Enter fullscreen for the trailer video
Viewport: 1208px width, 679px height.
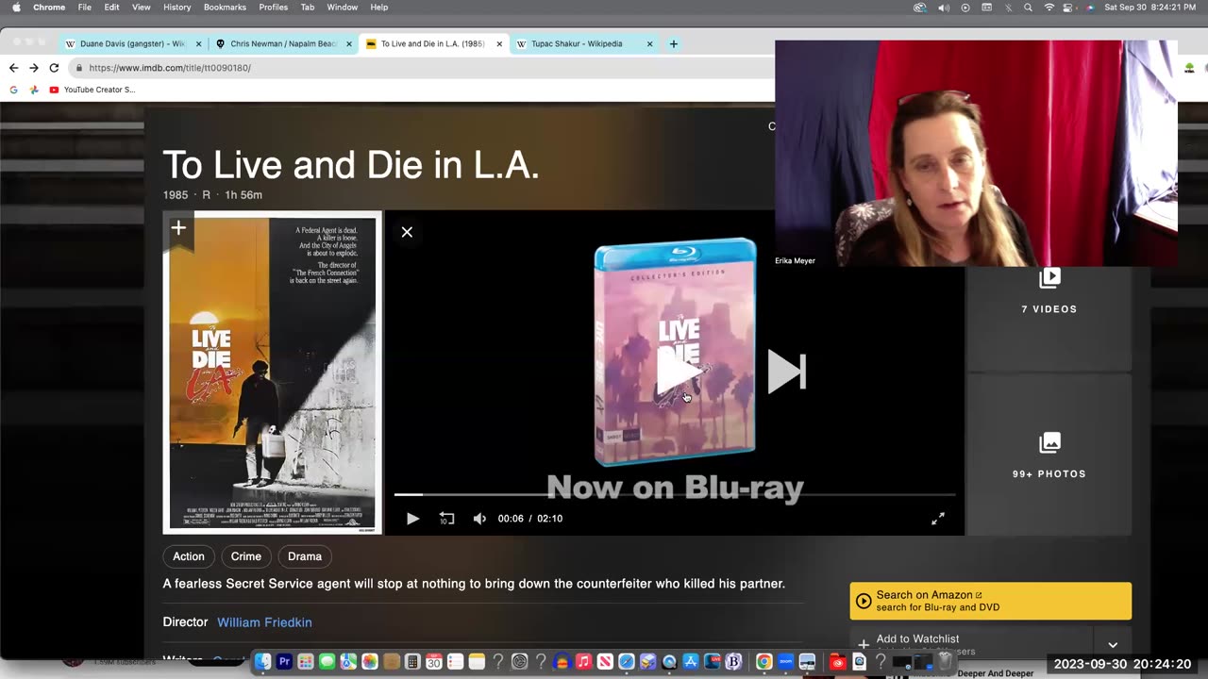(938, 519)
